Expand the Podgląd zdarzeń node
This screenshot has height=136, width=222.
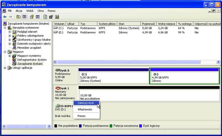10,32
